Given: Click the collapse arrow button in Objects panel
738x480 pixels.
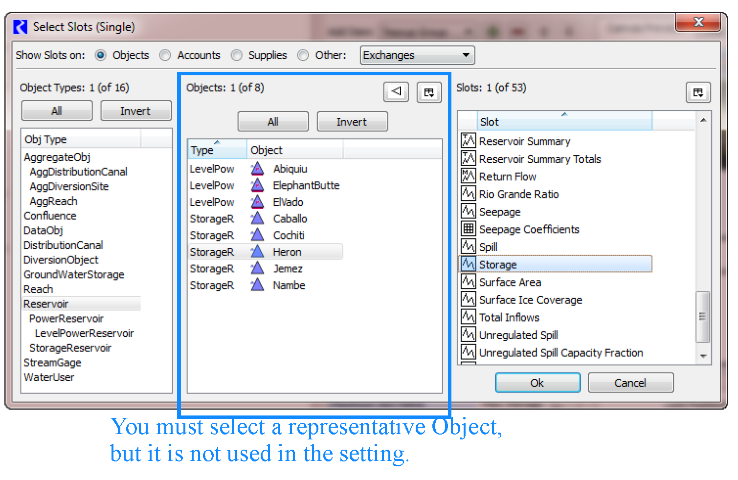Looking at the screenshot, I should (396, 91).
